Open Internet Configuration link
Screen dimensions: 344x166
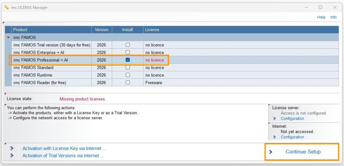293,137
